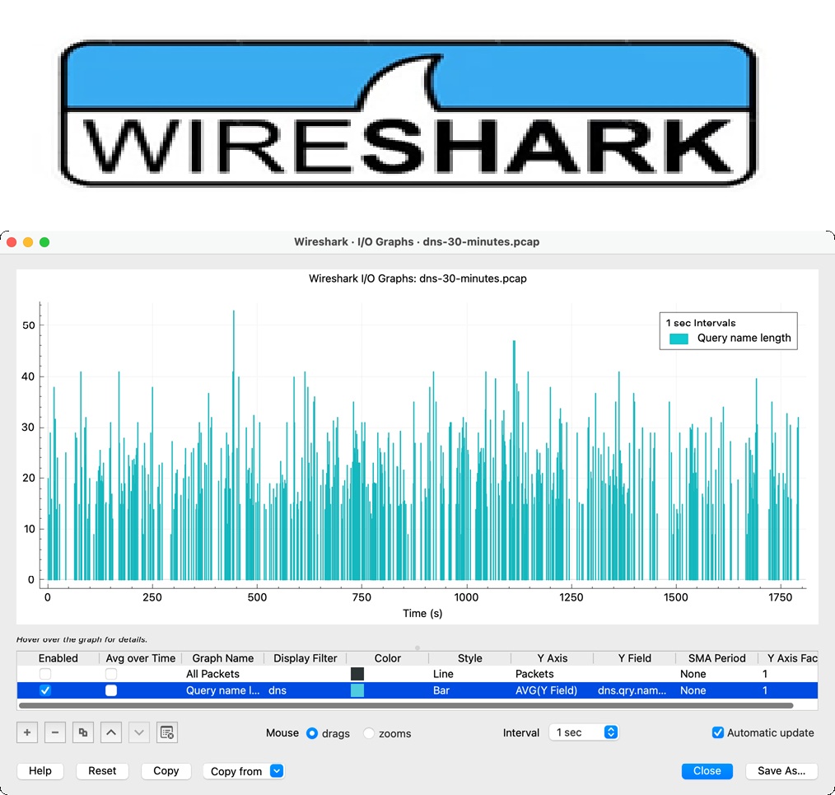Click the duplicate graph icon
Image resolution: width=835 pixels, height=795 pixels.
(82, 732)
